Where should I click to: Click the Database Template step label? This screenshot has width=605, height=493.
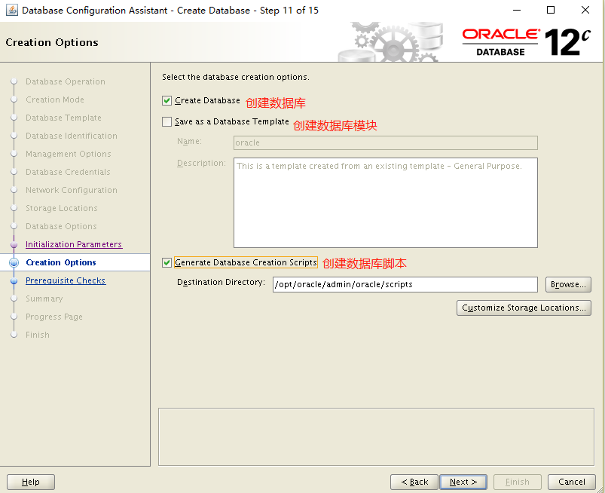coord(63,118)
